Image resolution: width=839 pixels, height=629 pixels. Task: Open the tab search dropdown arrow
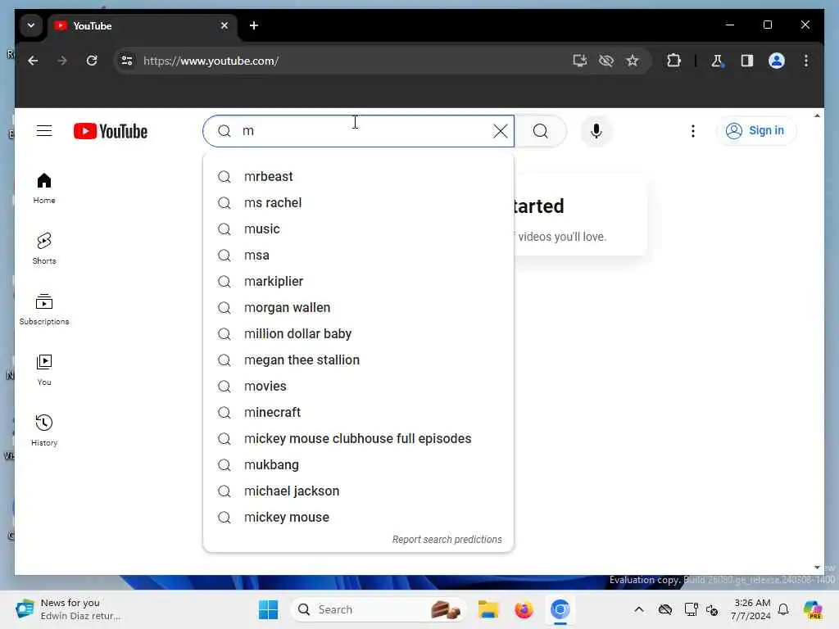click(x=31, y=25)
